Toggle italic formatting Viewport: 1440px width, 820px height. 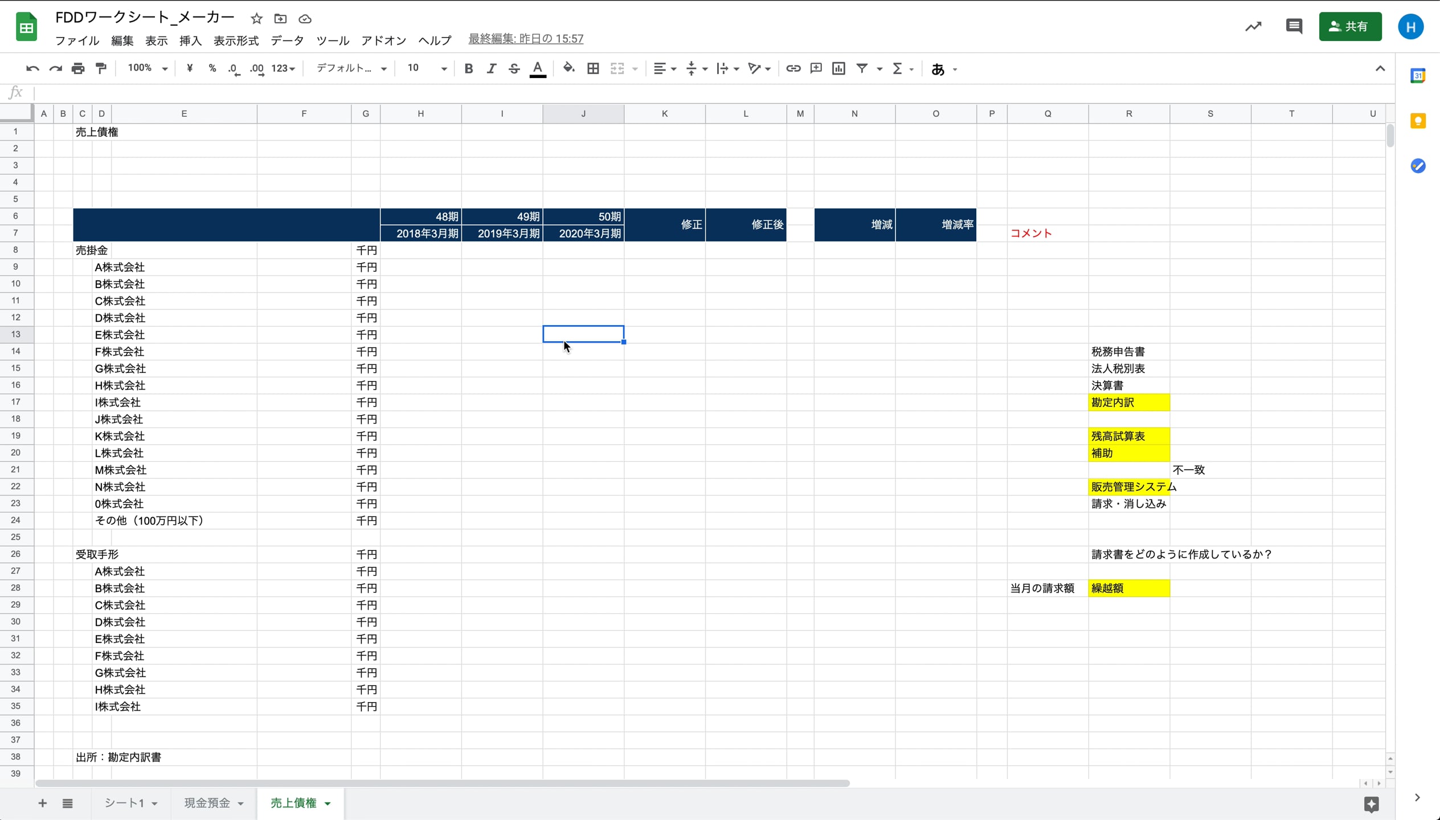click(x=491, y=68)
